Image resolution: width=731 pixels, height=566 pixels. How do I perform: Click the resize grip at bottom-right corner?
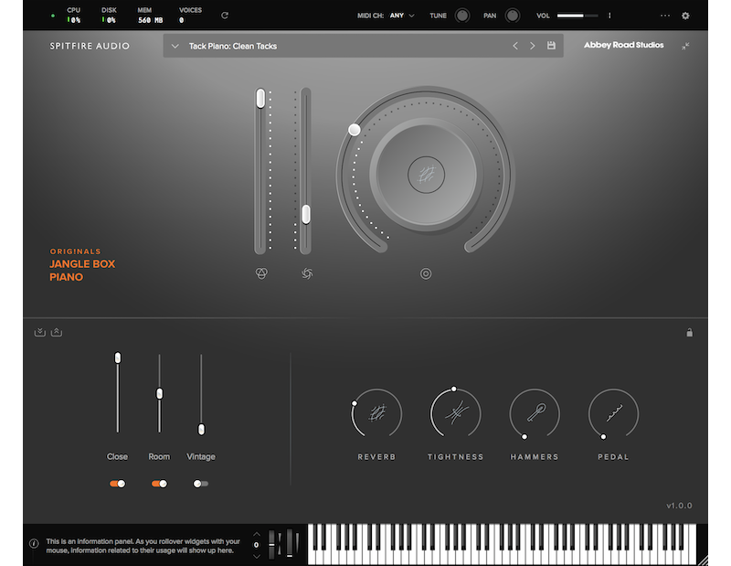click(x=702, y=561)
